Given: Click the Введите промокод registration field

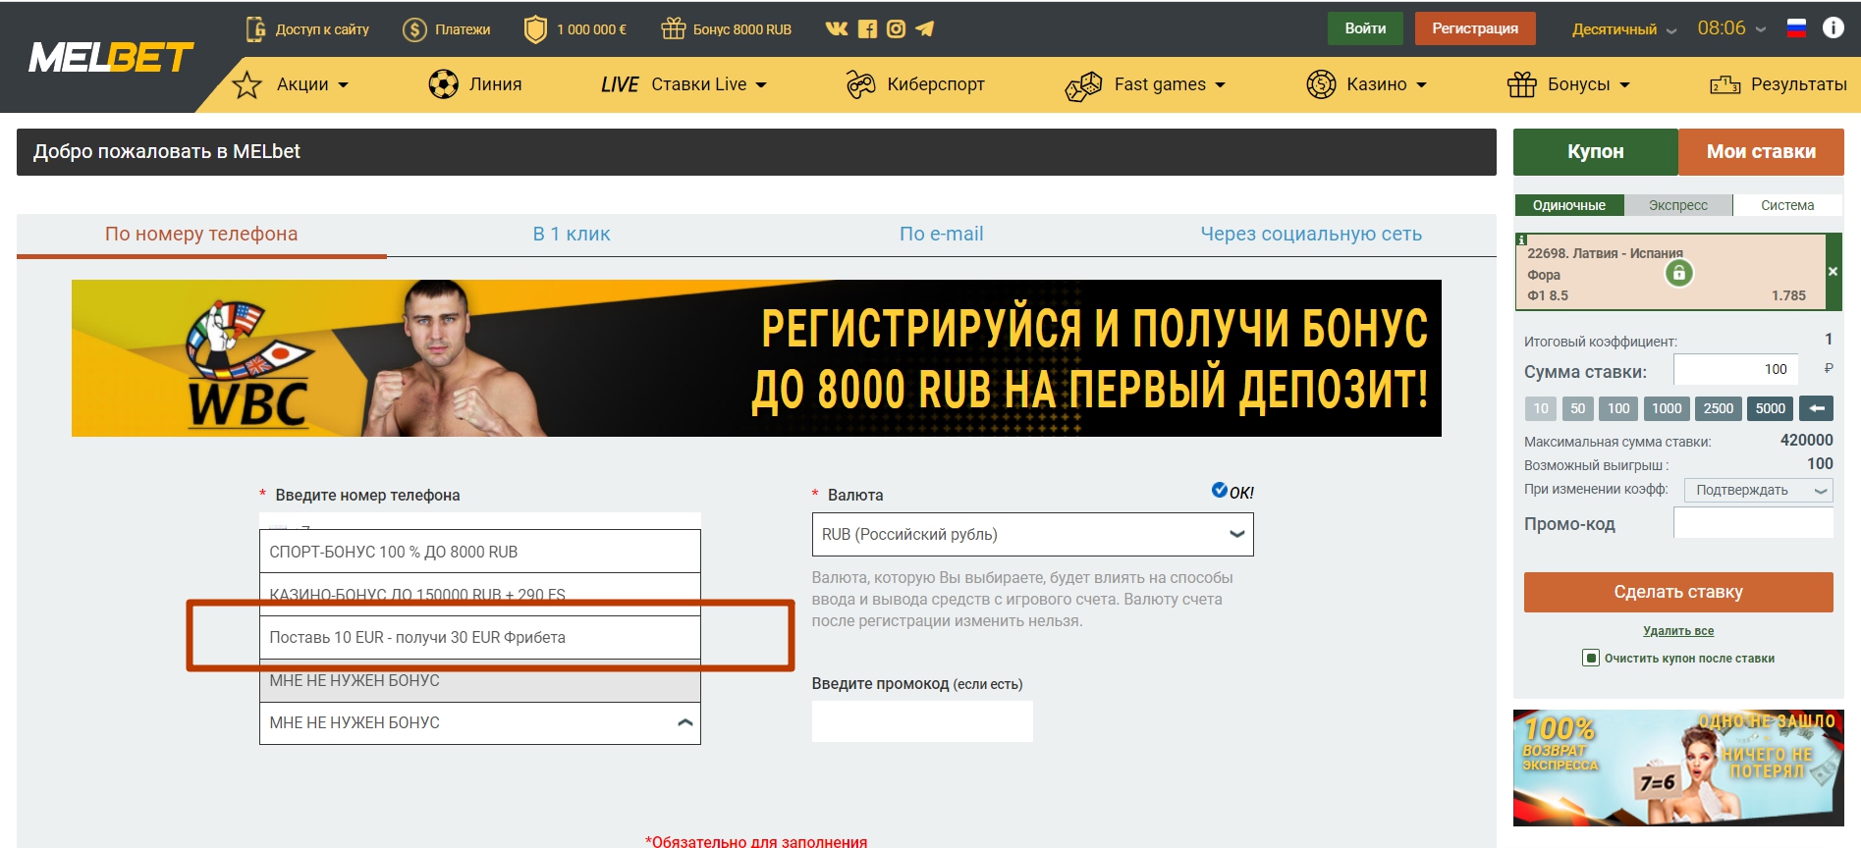Looking at the screenshot, I should 922,720.
